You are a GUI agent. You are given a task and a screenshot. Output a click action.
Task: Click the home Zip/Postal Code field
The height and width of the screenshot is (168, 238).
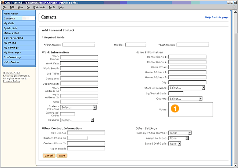point(176,93)
